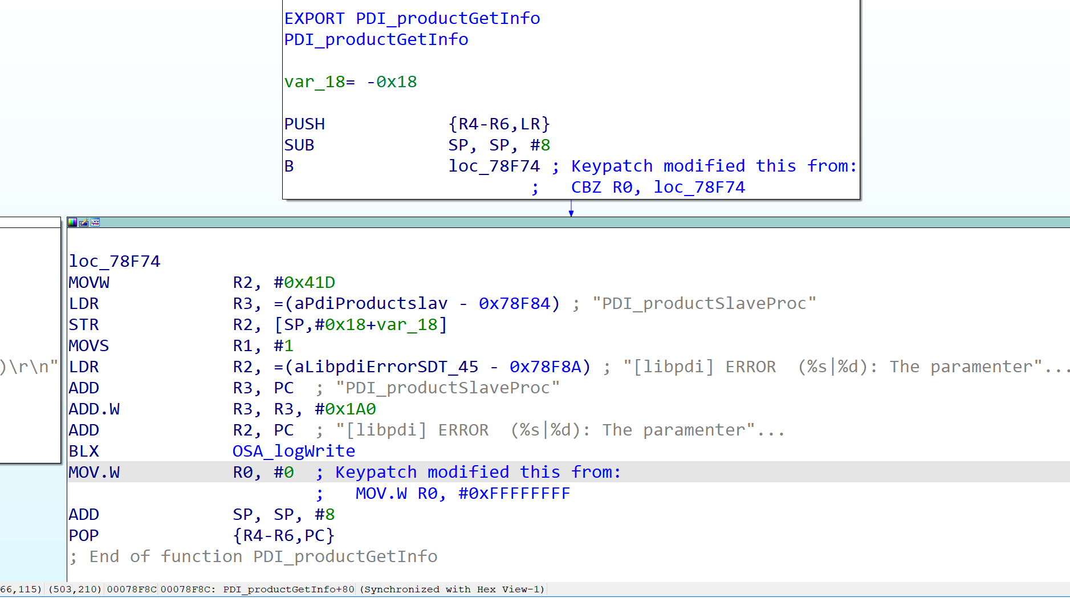Click the ADD.W R3, R3, #0x1A0 instruction
The height and width of the screenshot is (598, 1070).
pyautogui.click(x=222, y=409)
